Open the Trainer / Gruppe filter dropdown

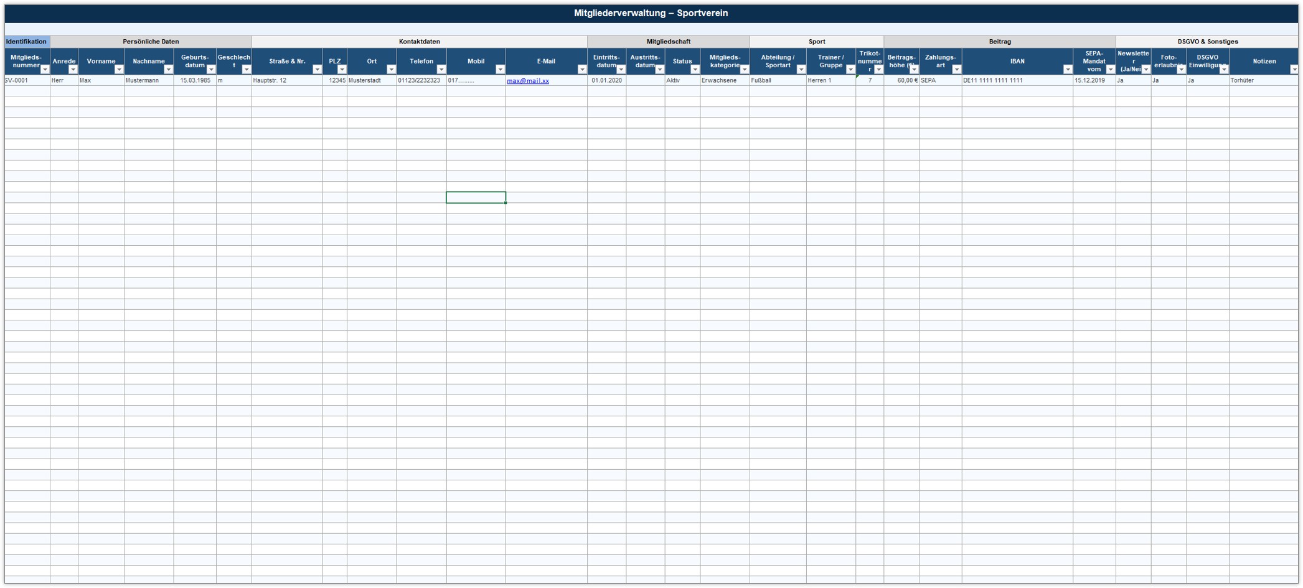(x=850, y=70)
